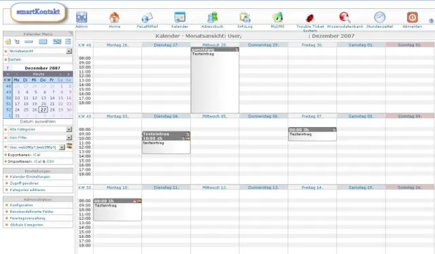The width and height of the screenshot is (435, 254).
Task: Import the calendar via the CSV link
Action: (x=50, y=162)
